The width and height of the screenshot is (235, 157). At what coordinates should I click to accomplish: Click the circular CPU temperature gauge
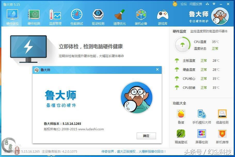[183, 44]
